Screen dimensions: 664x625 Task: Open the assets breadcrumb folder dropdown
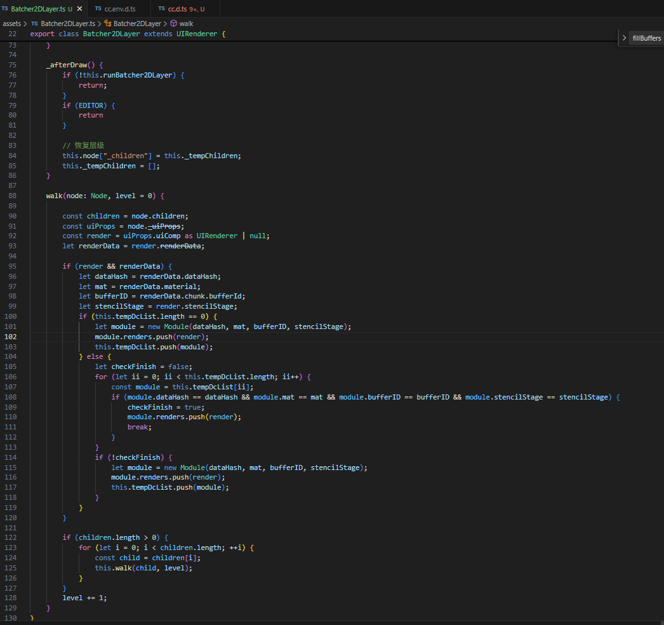pyautogui.click(x=11, y=24)
